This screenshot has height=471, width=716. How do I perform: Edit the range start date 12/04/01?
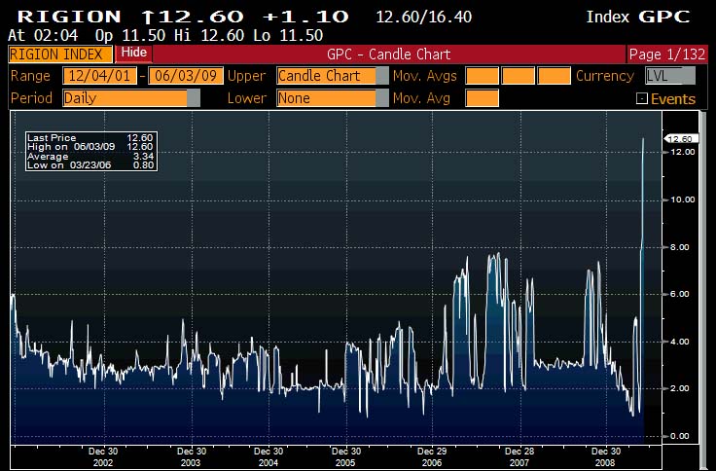pyautogui.click(x=99, y=75)
